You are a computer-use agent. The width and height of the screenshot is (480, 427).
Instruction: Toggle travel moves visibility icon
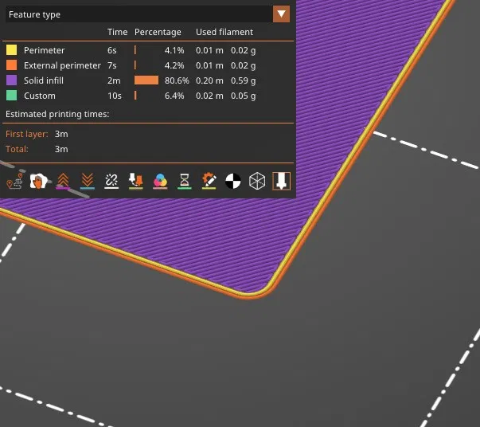point(14,181)
